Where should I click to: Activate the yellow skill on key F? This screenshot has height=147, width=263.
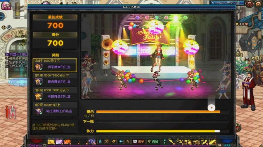point(196,142)
